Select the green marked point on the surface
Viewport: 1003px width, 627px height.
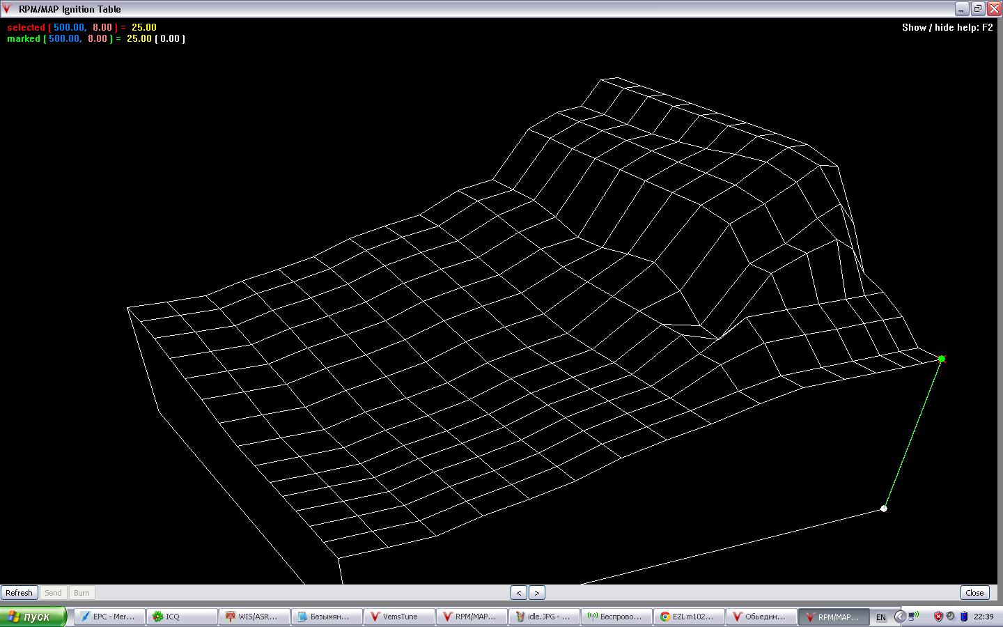point(942,359)
